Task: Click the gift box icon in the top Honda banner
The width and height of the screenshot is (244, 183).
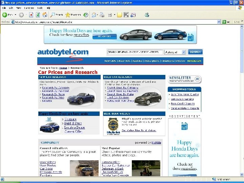Action: [x=190, y=37]
